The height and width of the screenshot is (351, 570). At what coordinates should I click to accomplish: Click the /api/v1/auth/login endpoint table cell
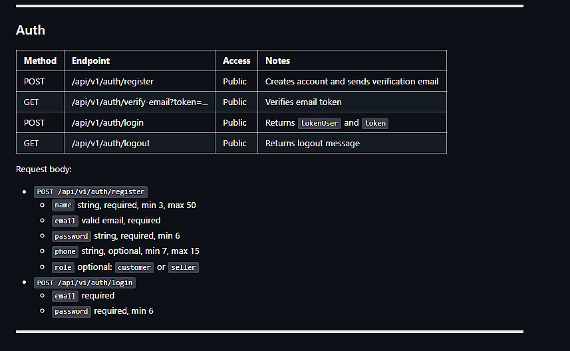(108, 122)
